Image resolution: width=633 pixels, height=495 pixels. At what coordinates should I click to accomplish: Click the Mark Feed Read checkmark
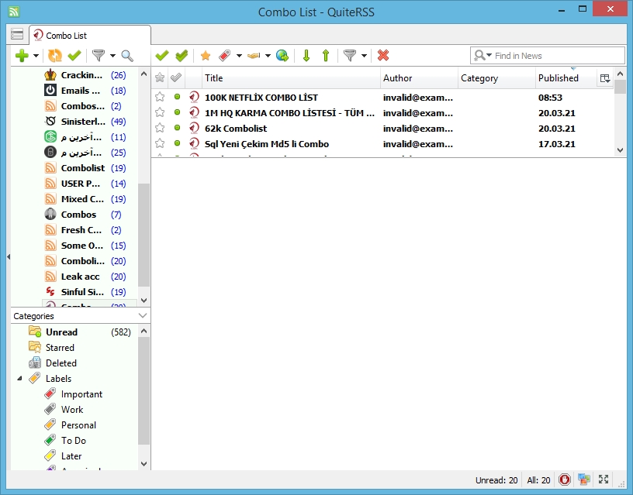point(74,56)
